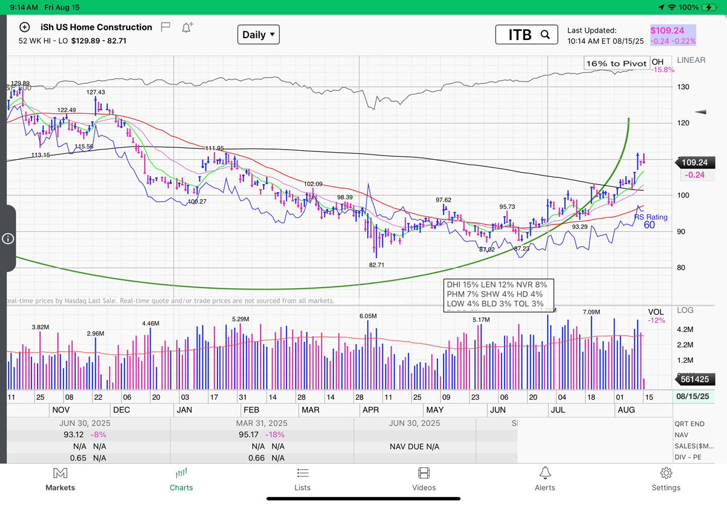Expand the info side panel handle
The height and width of the screenshot is (505, 727).
8,238
